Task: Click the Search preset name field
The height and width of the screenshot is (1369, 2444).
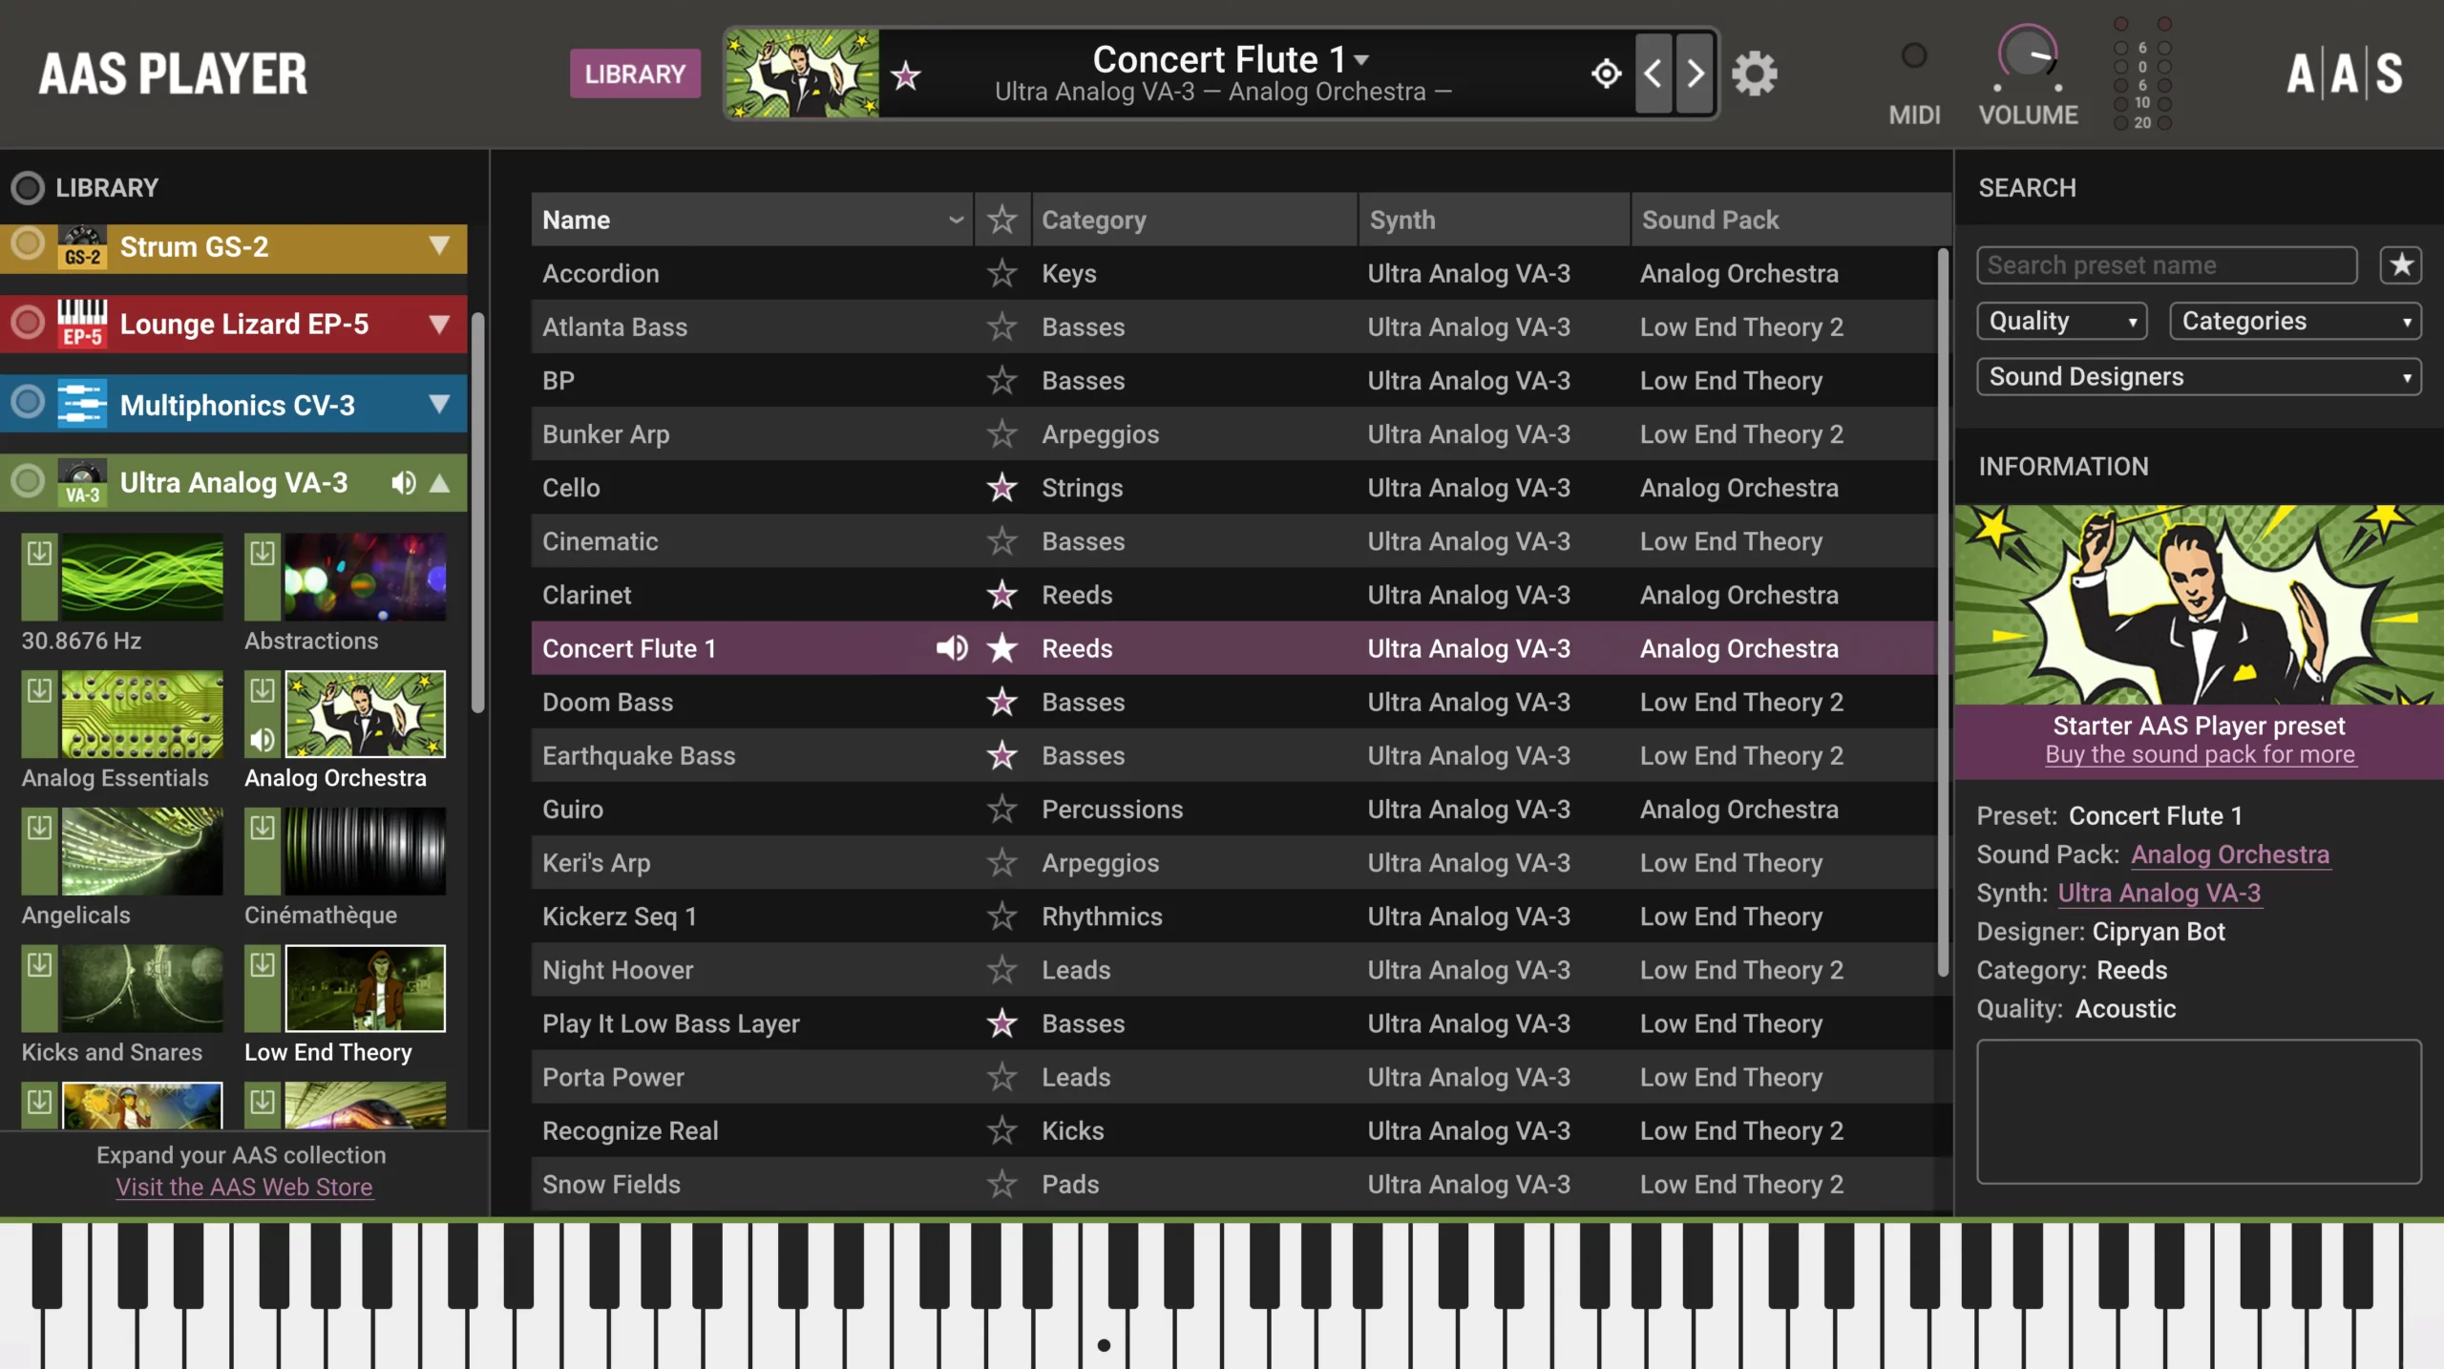Action: point(2166,265)
